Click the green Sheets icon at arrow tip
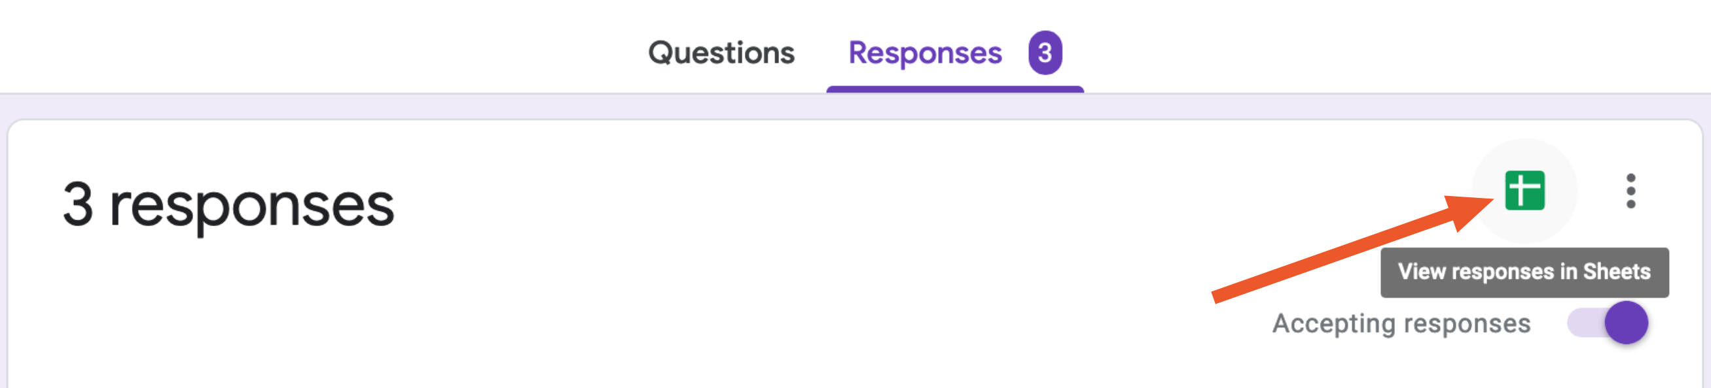 [1524, 190]
